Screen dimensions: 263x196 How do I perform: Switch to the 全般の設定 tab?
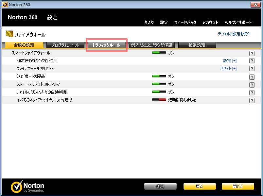pos(24,45)
